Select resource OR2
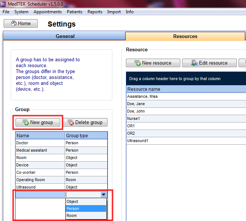 tap(186, 133)
